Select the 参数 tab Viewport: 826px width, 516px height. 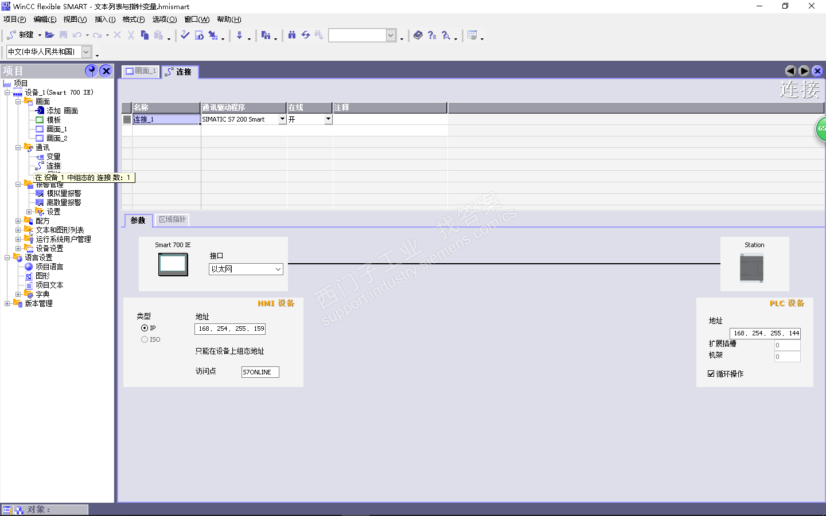(x=138, y=220)
